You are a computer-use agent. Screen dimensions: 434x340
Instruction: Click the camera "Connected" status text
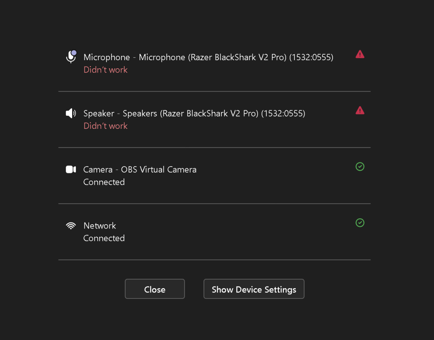(x=104, y=182)
